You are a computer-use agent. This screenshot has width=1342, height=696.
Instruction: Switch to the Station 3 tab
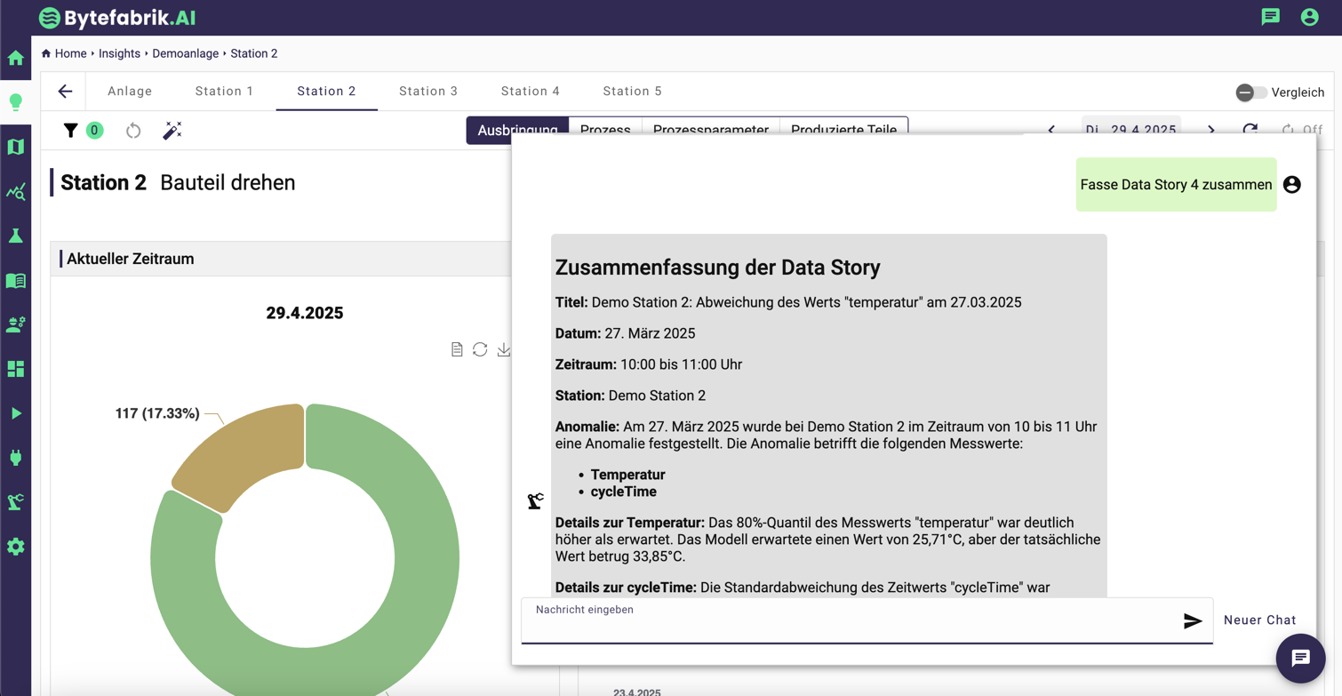coord(428,92)
